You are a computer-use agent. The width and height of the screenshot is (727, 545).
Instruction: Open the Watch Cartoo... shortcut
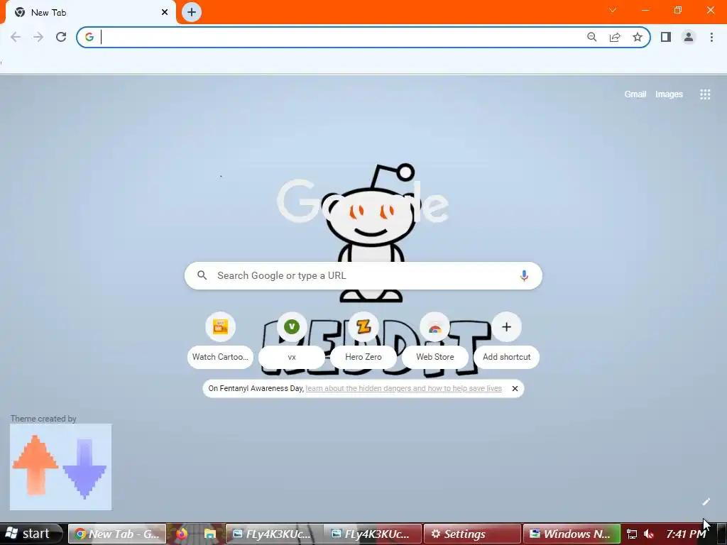click(x=220, y=341)
